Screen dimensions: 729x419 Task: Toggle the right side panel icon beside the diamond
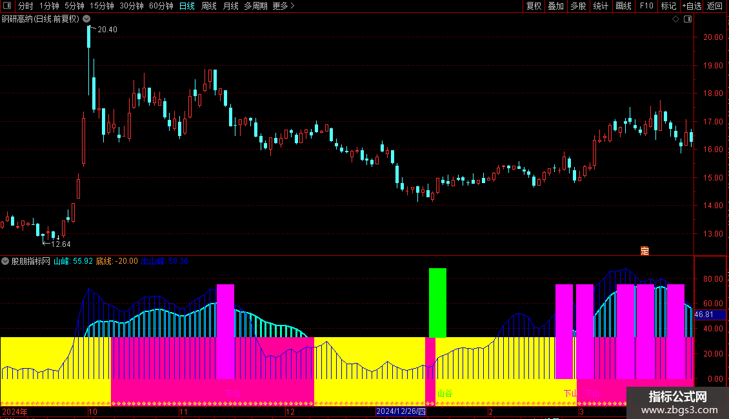[688, 19]
